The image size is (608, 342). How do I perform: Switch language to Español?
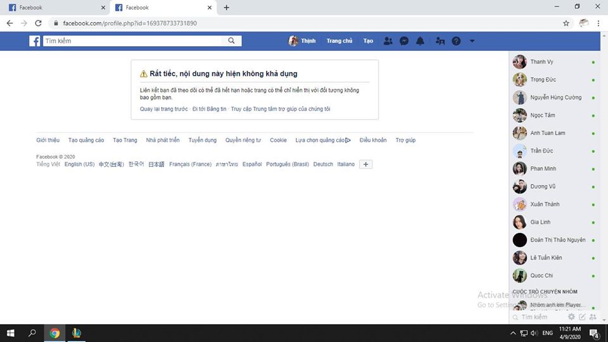click(252, 165)
